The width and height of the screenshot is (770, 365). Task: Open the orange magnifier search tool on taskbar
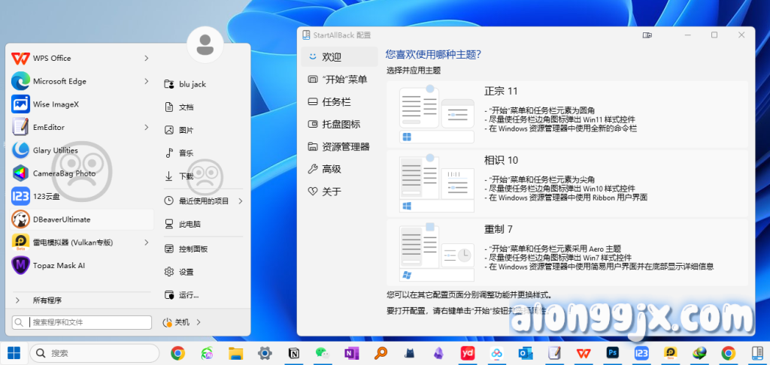(380, 353)
